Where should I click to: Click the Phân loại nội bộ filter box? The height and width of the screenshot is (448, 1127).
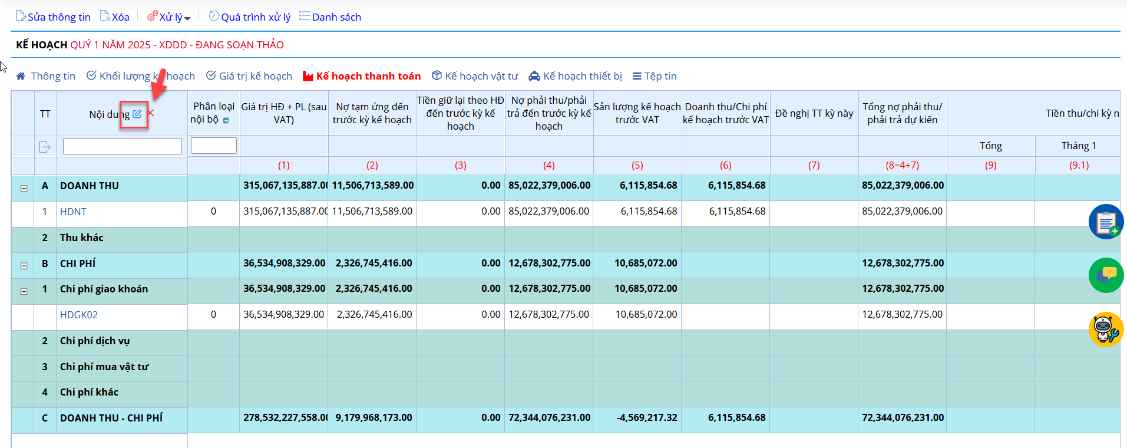tap(214, 146)
